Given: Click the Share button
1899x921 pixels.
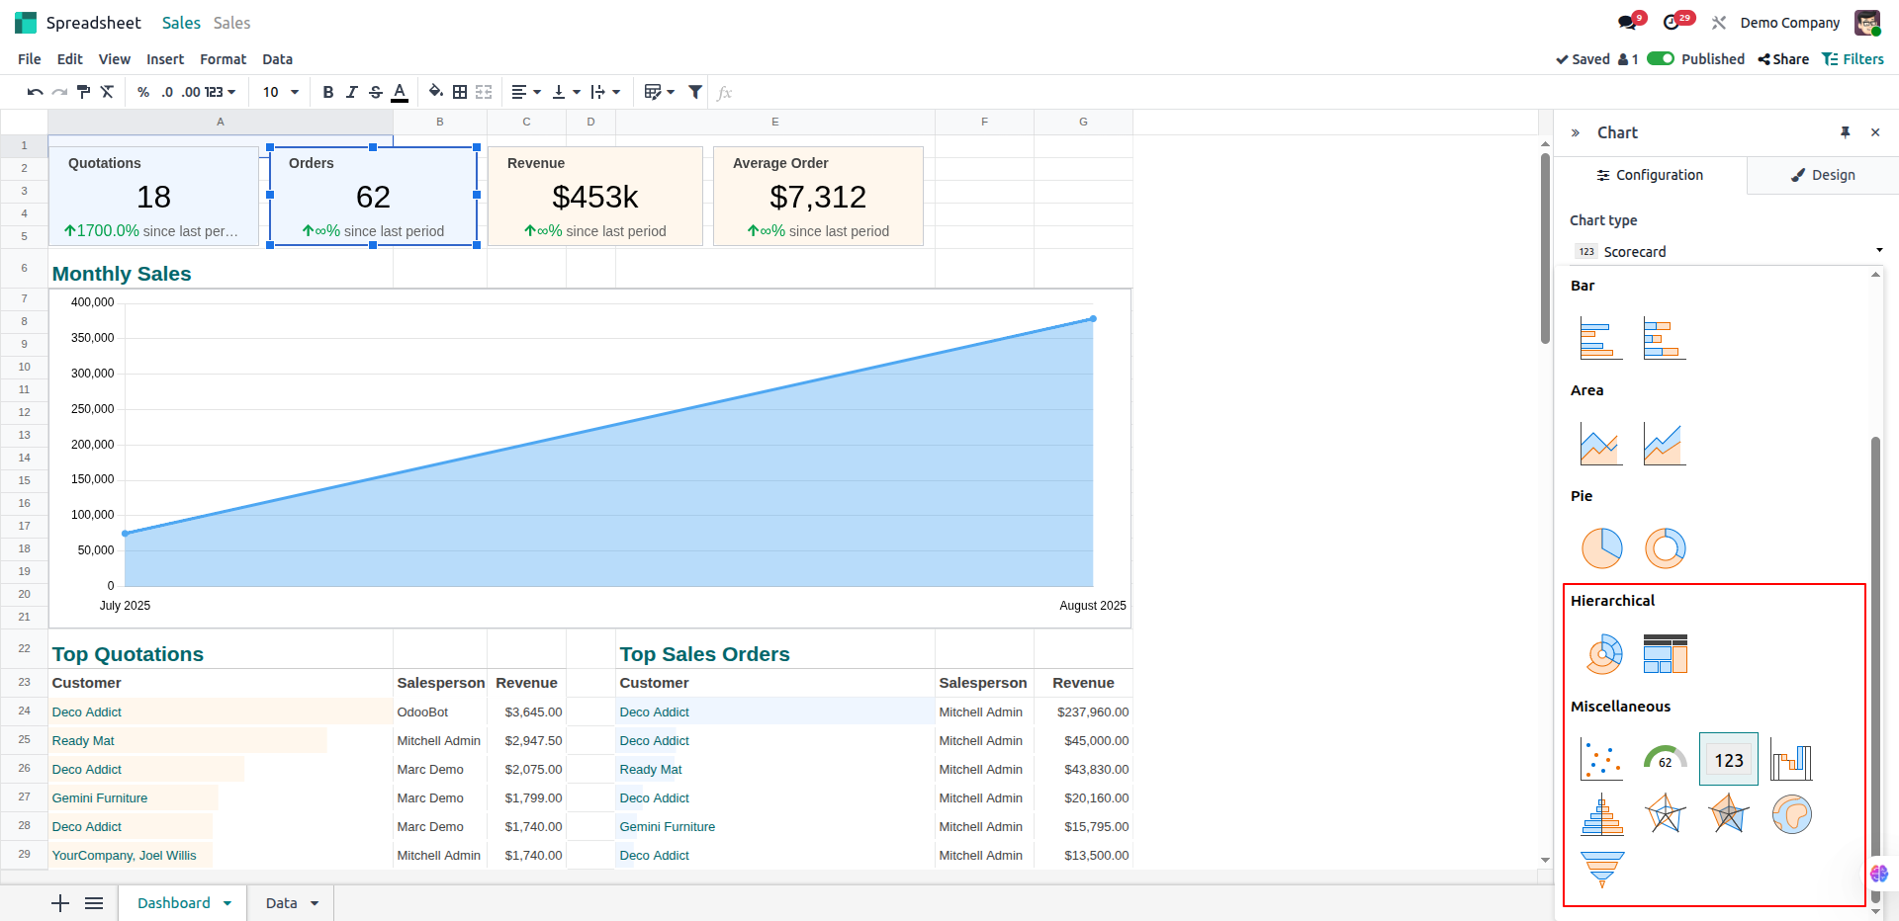Looking at the screenshot, I should [x=1783, y=59].
